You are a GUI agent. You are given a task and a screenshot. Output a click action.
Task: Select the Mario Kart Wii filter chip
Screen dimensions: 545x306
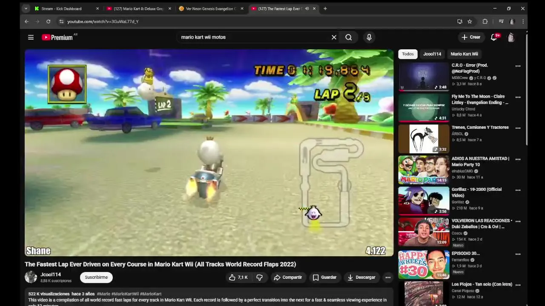464,54
